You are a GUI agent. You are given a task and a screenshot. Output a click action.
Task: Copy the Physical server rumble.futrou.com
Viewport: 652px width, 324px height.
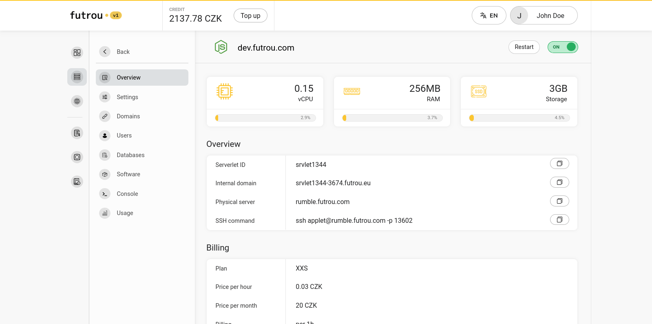[559, 201]
